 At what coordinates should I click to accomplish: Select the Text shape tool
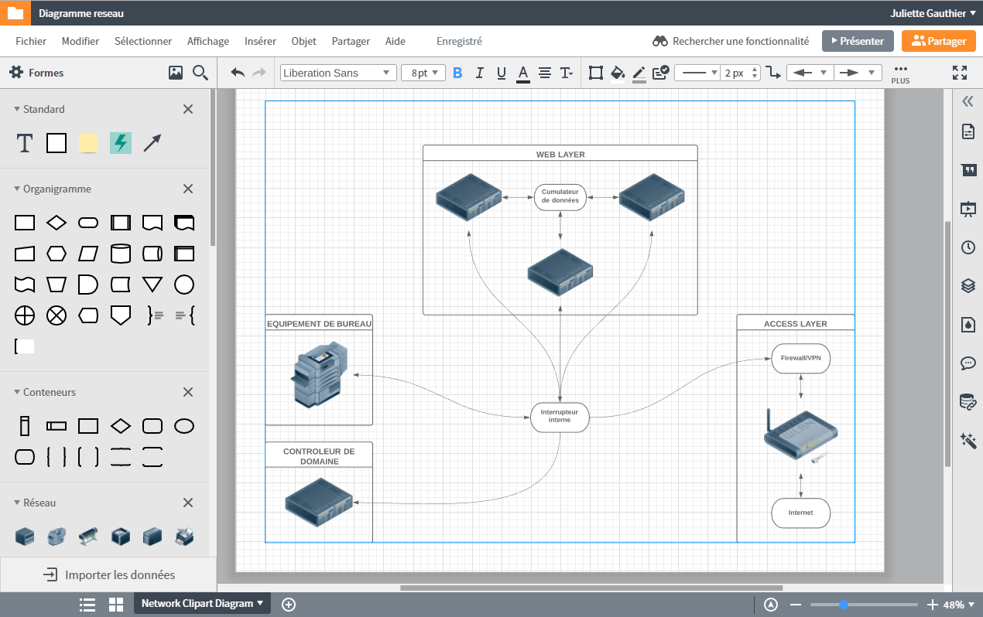[x=25, y=143]
